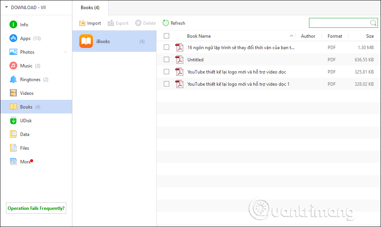Click the Refresh label text
This screenshot has height=227, width=381.
click(178, 23)
